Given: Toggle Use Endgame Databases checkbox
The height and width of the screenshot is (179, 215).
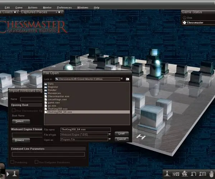Looking at the screenshot, I should point(37,162).
